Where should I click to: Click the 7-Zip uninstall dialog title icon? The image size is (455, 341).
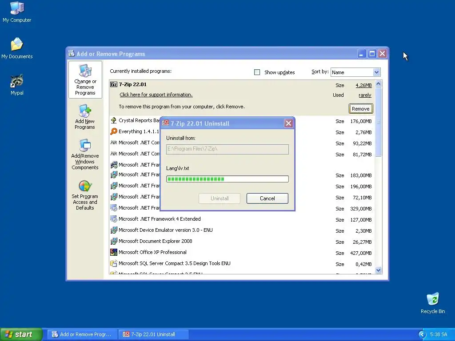(165, 123)
